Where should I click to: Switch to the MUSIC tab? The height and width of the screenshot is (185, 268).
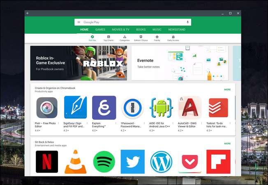pyautogui.click(x=157, y=30)
